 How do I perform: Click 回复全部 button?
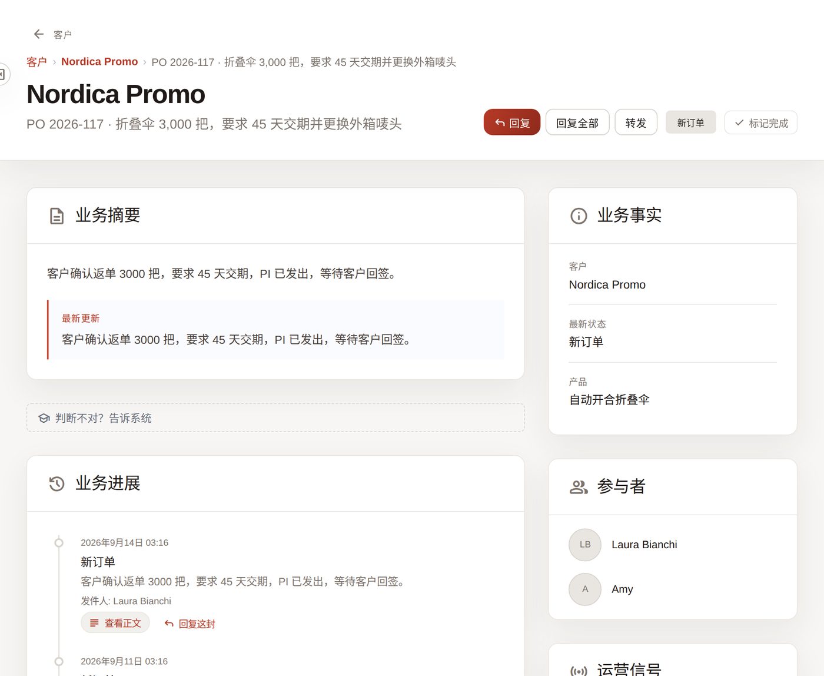point(577,122)
